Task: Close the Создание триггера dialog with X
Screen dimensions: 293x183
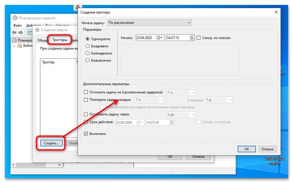Action: (x=276, y=12)
